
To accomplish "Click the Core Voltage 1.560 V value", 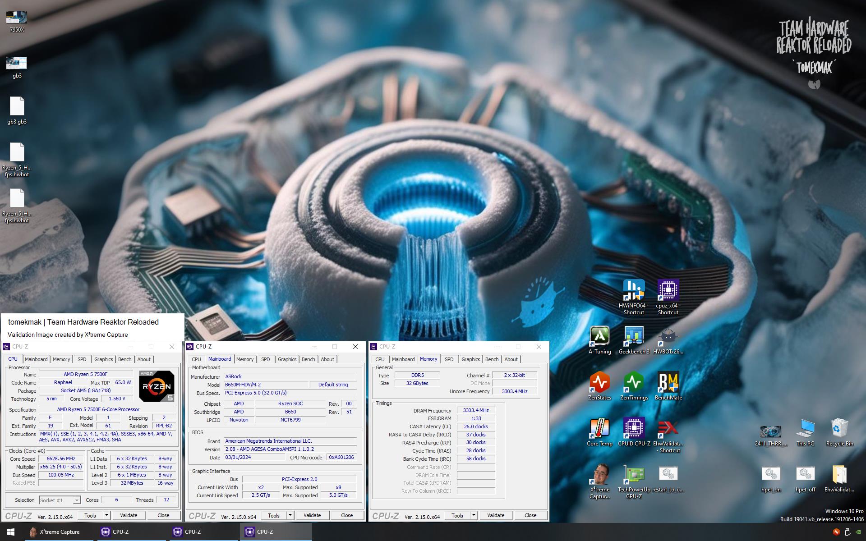I will point(117,399).
